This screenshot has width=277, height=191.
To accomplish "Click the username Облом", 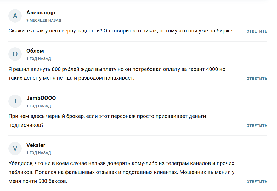I will tap(35, 51).
